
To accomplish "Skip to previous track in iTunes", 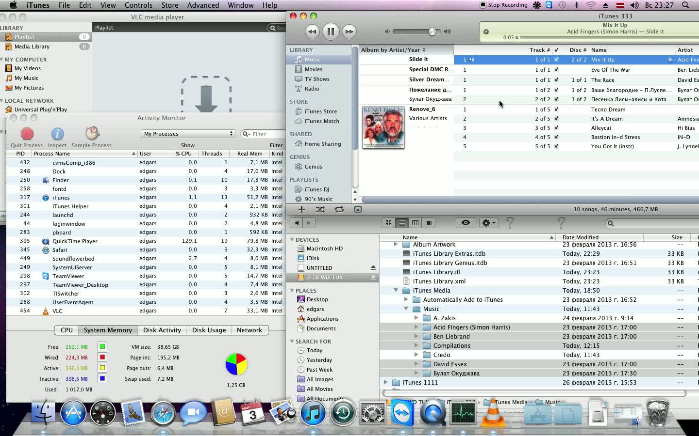I will pyautogui.click(x=312, y=32).
